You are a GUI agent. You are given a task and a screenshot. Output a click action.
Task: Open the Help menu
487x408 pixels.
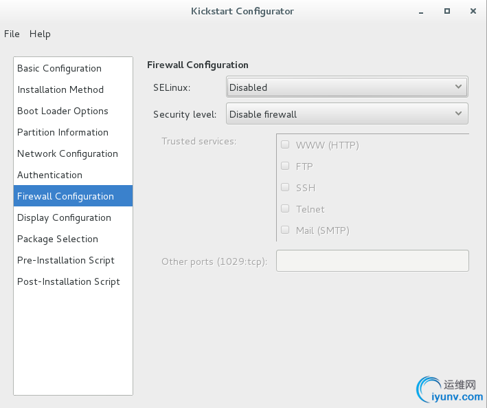pyautogui.click(x=40, y=34)
